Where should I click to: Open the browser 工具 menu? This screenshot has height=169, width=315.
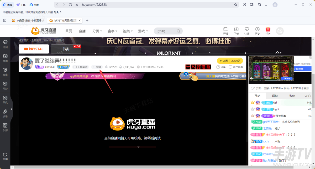21,5
